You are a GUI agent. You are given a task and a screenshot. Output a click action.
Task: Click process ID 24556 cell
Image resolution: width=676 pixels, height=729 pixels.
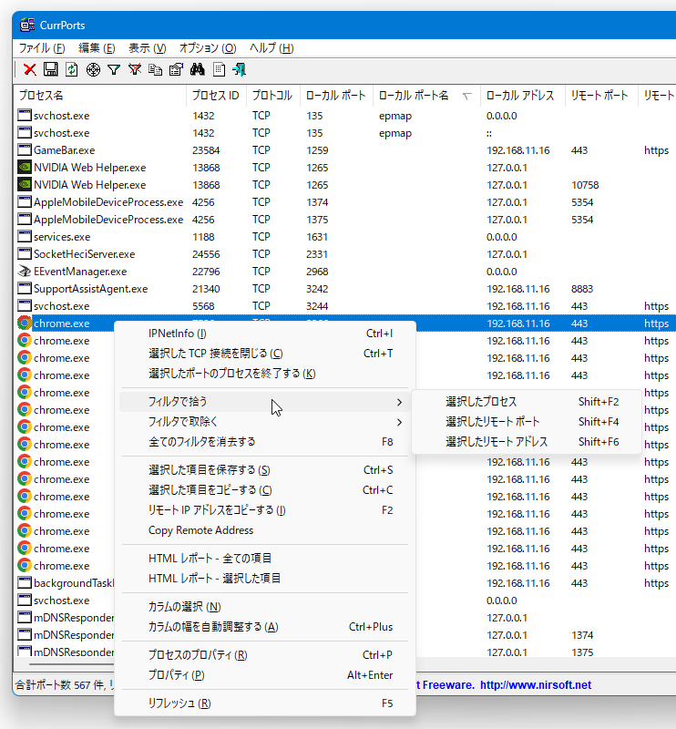[x=206, y=254]
